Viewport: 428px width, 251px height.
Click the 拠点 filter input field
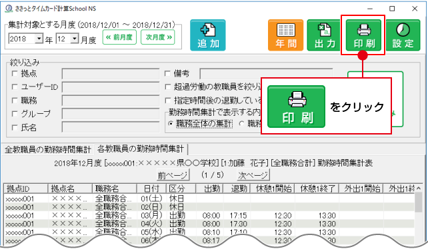(111, 74)
